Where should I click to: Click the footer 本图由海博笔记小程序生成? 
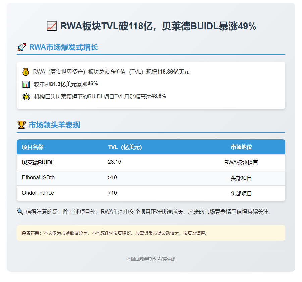click(151, 259)
